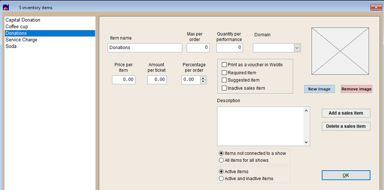Select Coffee cup from the item list
This screenshot has width=384, height=190.
pyautogui.click(x=17, y=27)
